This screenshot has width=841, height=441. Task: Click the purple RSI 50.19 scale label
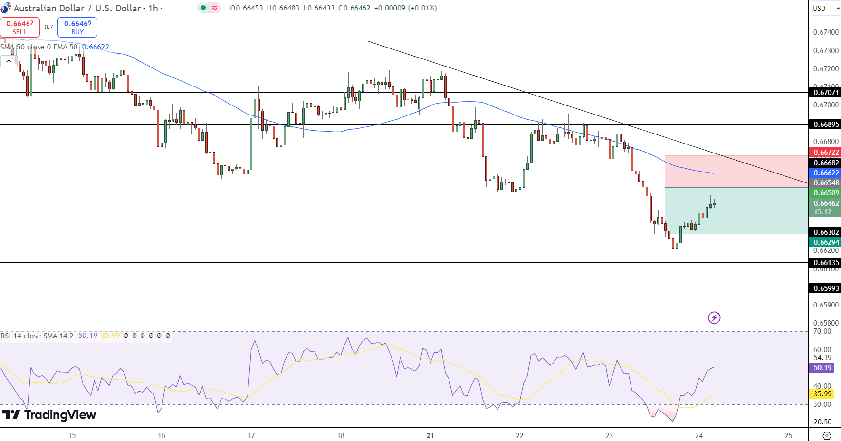pyautogui.click(x=822, y=368)
